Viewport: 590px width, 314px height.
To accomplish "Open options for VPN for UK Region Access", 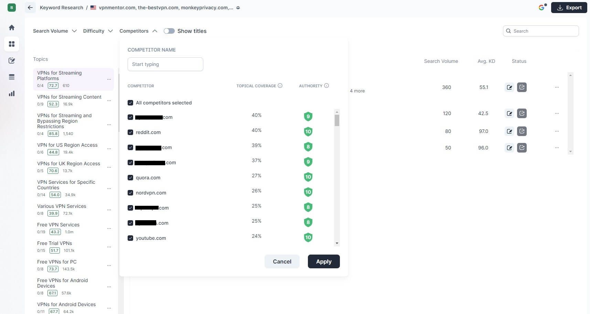I will (109, 167).
